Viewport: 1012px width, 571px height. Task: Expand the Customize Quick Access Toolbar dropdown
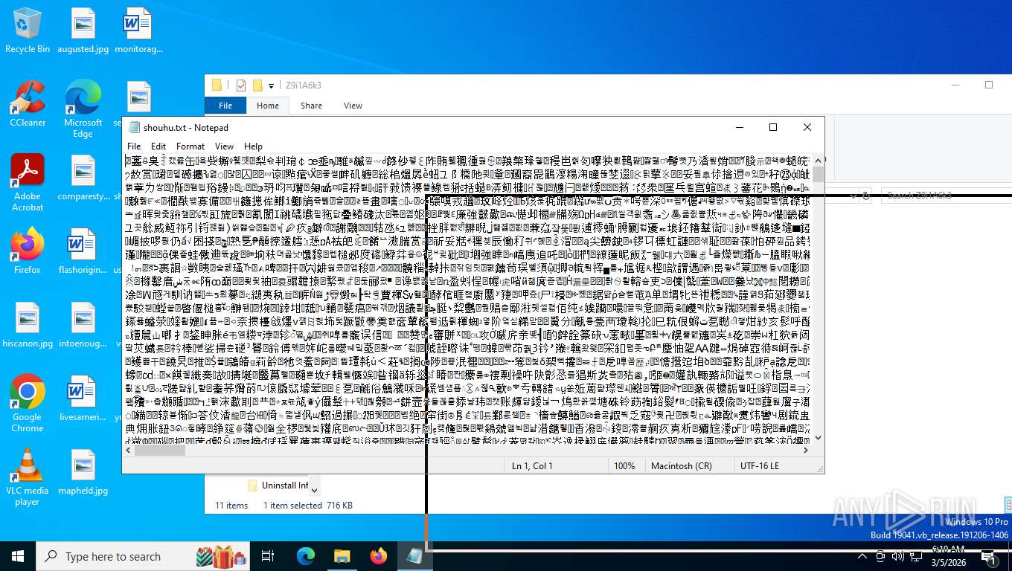(x=271, y=86)
